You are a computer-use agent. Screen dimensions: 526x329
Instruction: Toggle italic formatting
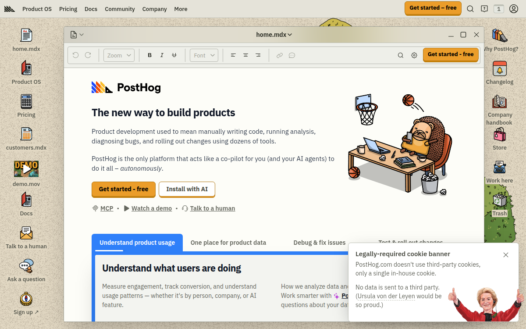[x=162, y=55]
